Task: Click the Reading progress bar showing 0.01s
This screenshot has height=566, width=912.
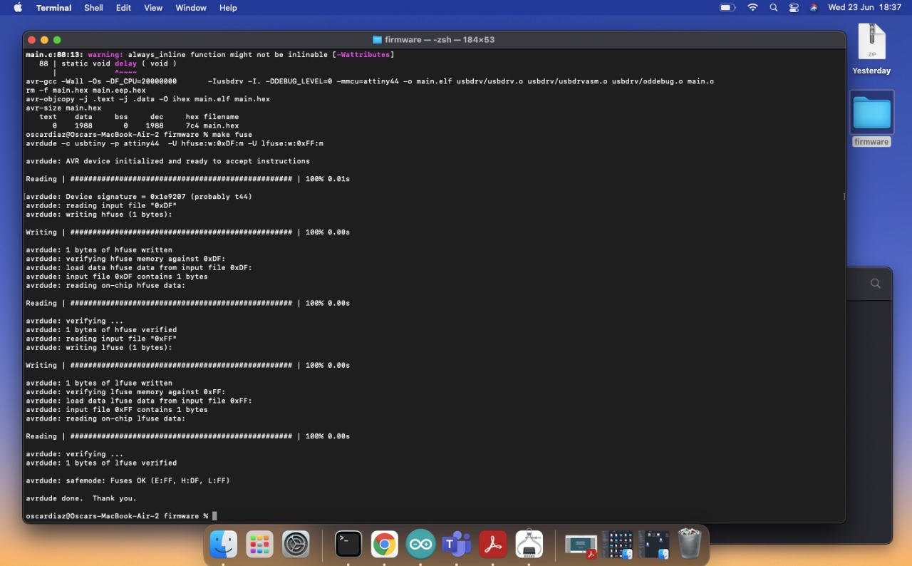Action: click(x=187, y=179)
